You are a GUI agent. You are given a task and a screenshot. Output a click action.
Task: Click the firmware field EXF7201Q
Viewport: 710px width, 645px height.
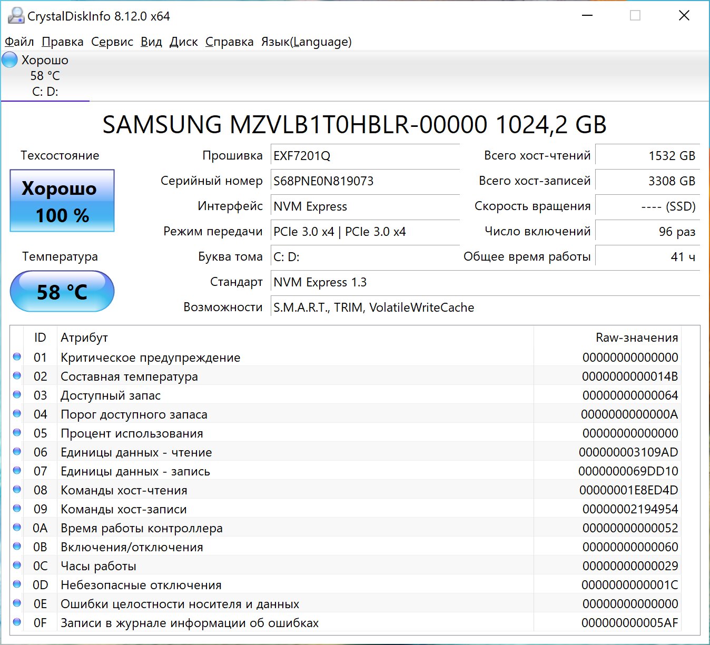click(x=364, y=156)
